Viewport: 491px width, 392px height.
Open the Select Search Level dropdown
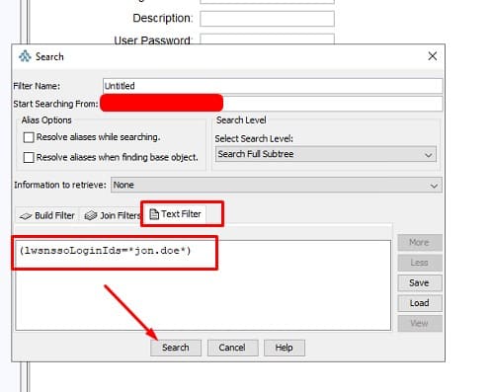point(326,154)
